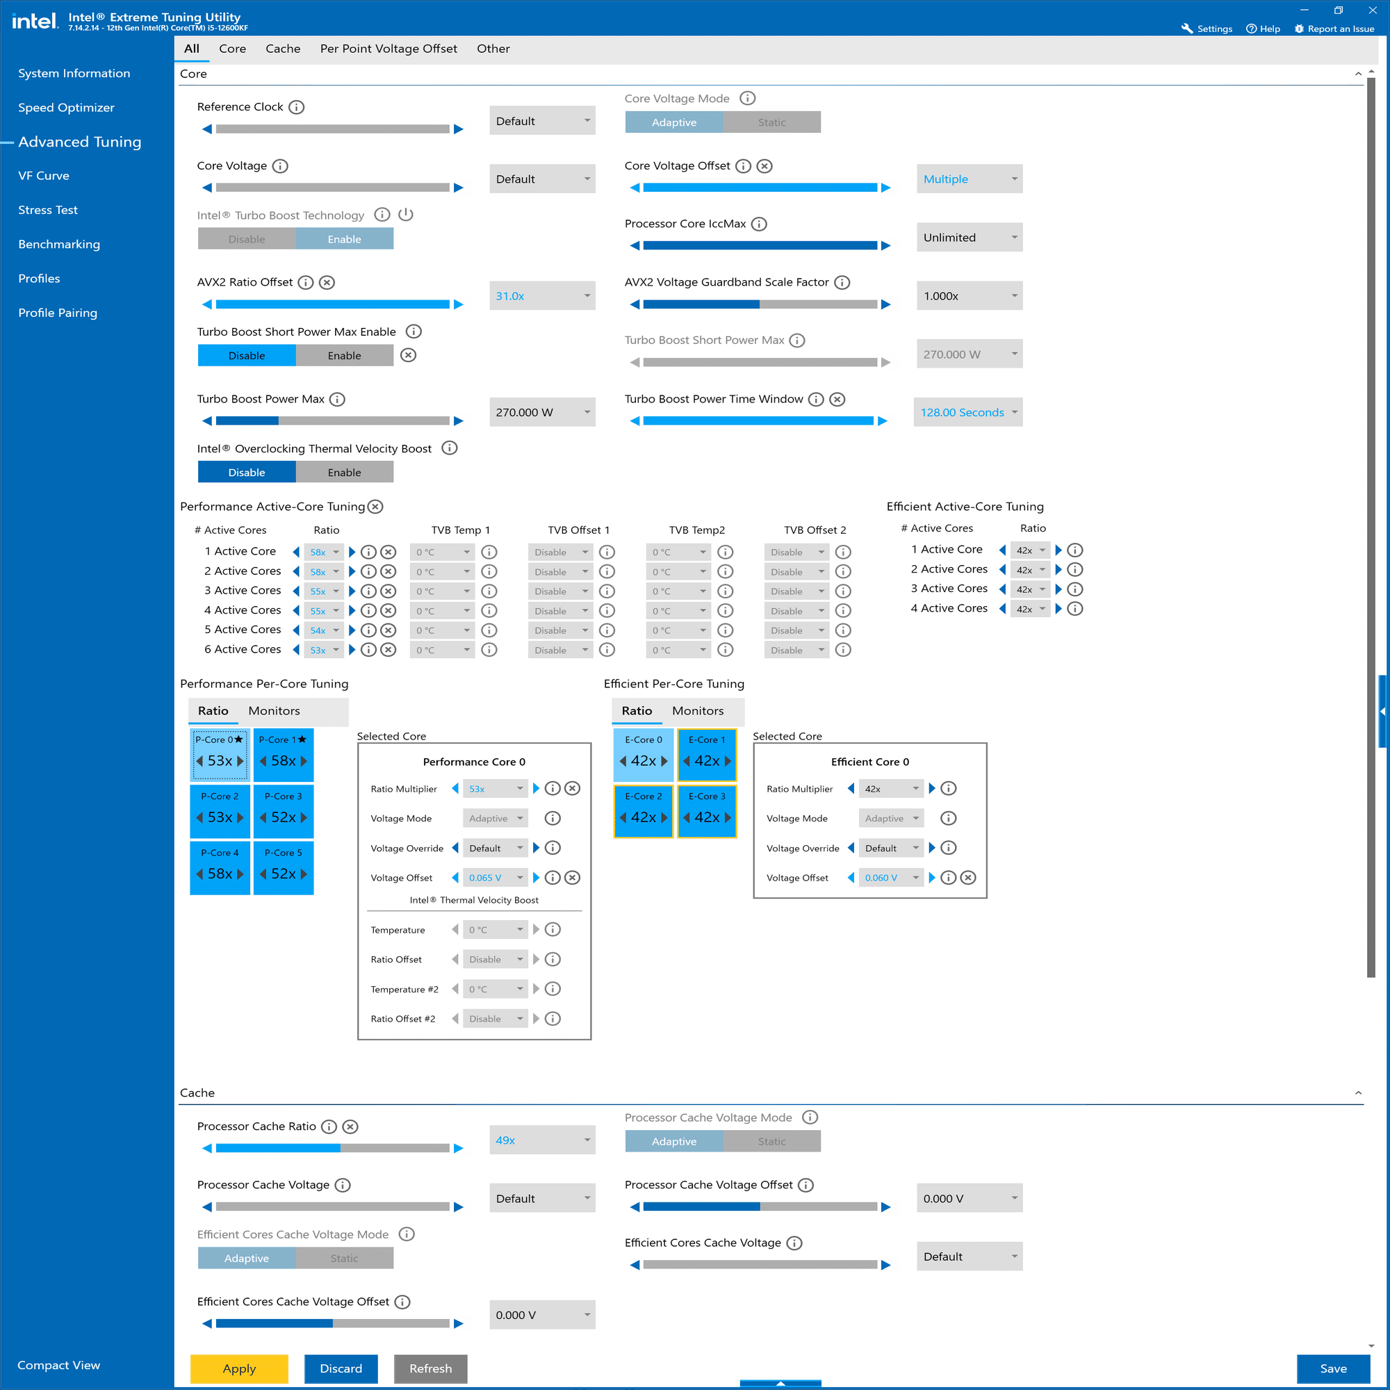
Task: Open Core Voltage Offset Multiple dropdown
Action: click(x=969, y=179)
